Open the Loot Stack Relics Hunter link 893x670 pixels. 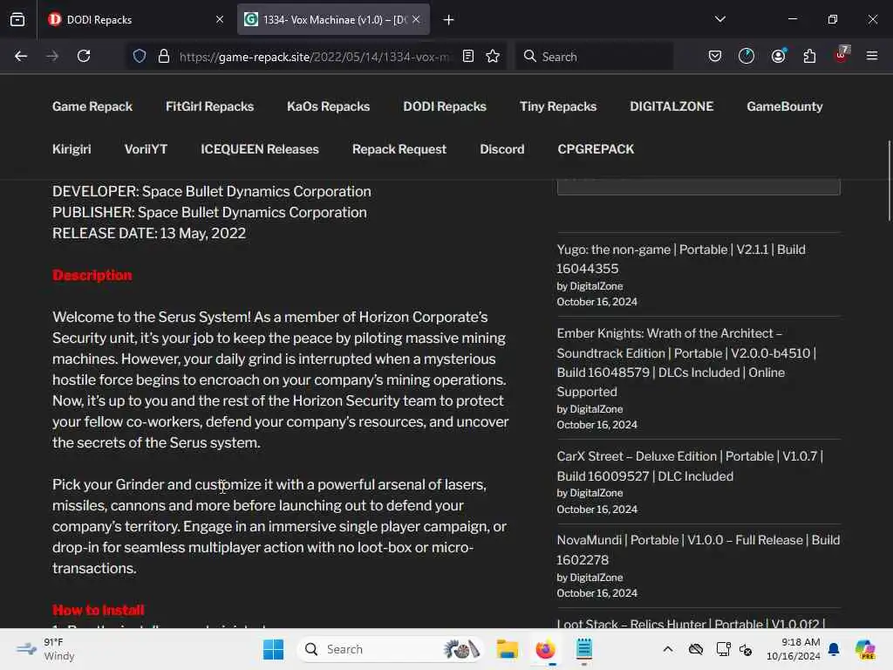point(691,623)
